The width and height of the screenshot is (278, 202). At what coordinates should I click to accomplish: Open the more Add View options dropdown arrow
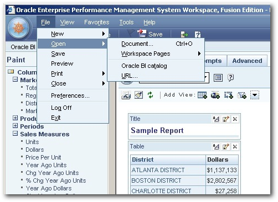(255, 95)
